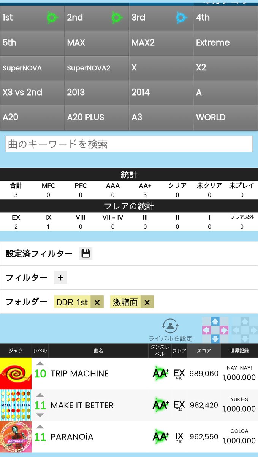Select the 1st version folder

(x=32, y=18)
